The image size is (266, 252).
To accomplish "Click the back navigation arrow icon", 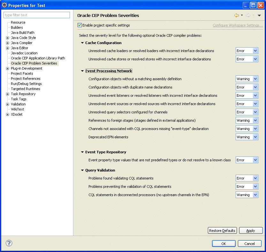I will (237, 15).
